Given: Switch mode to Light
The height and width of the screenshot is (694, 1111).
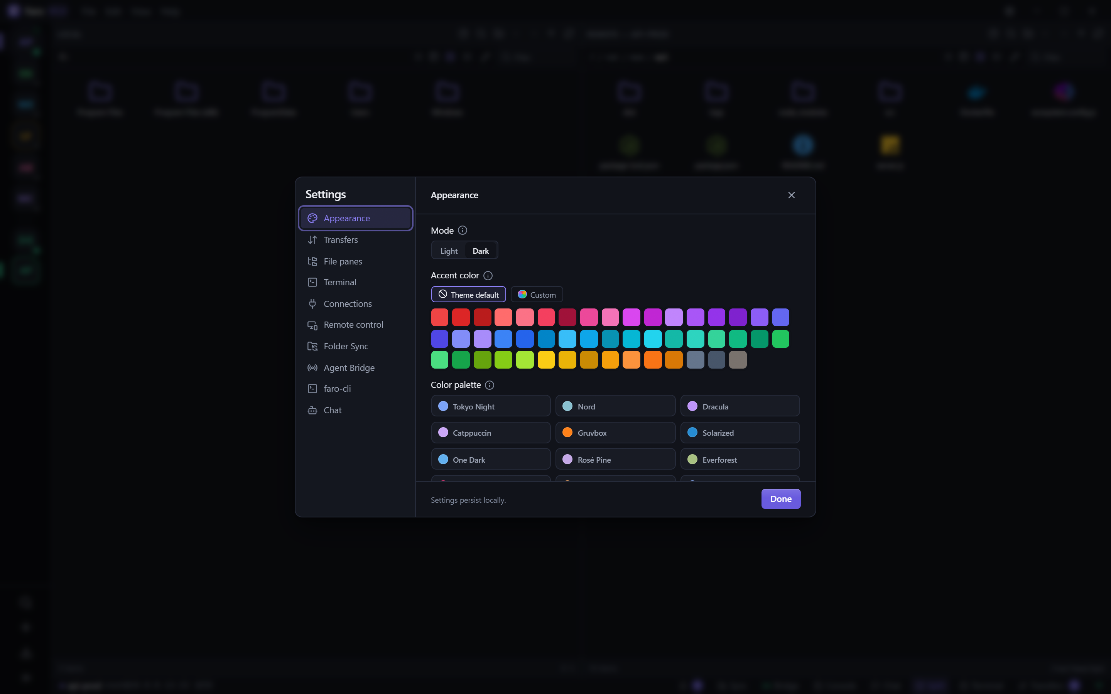Looking at the screenshot, I should (449, 251).
